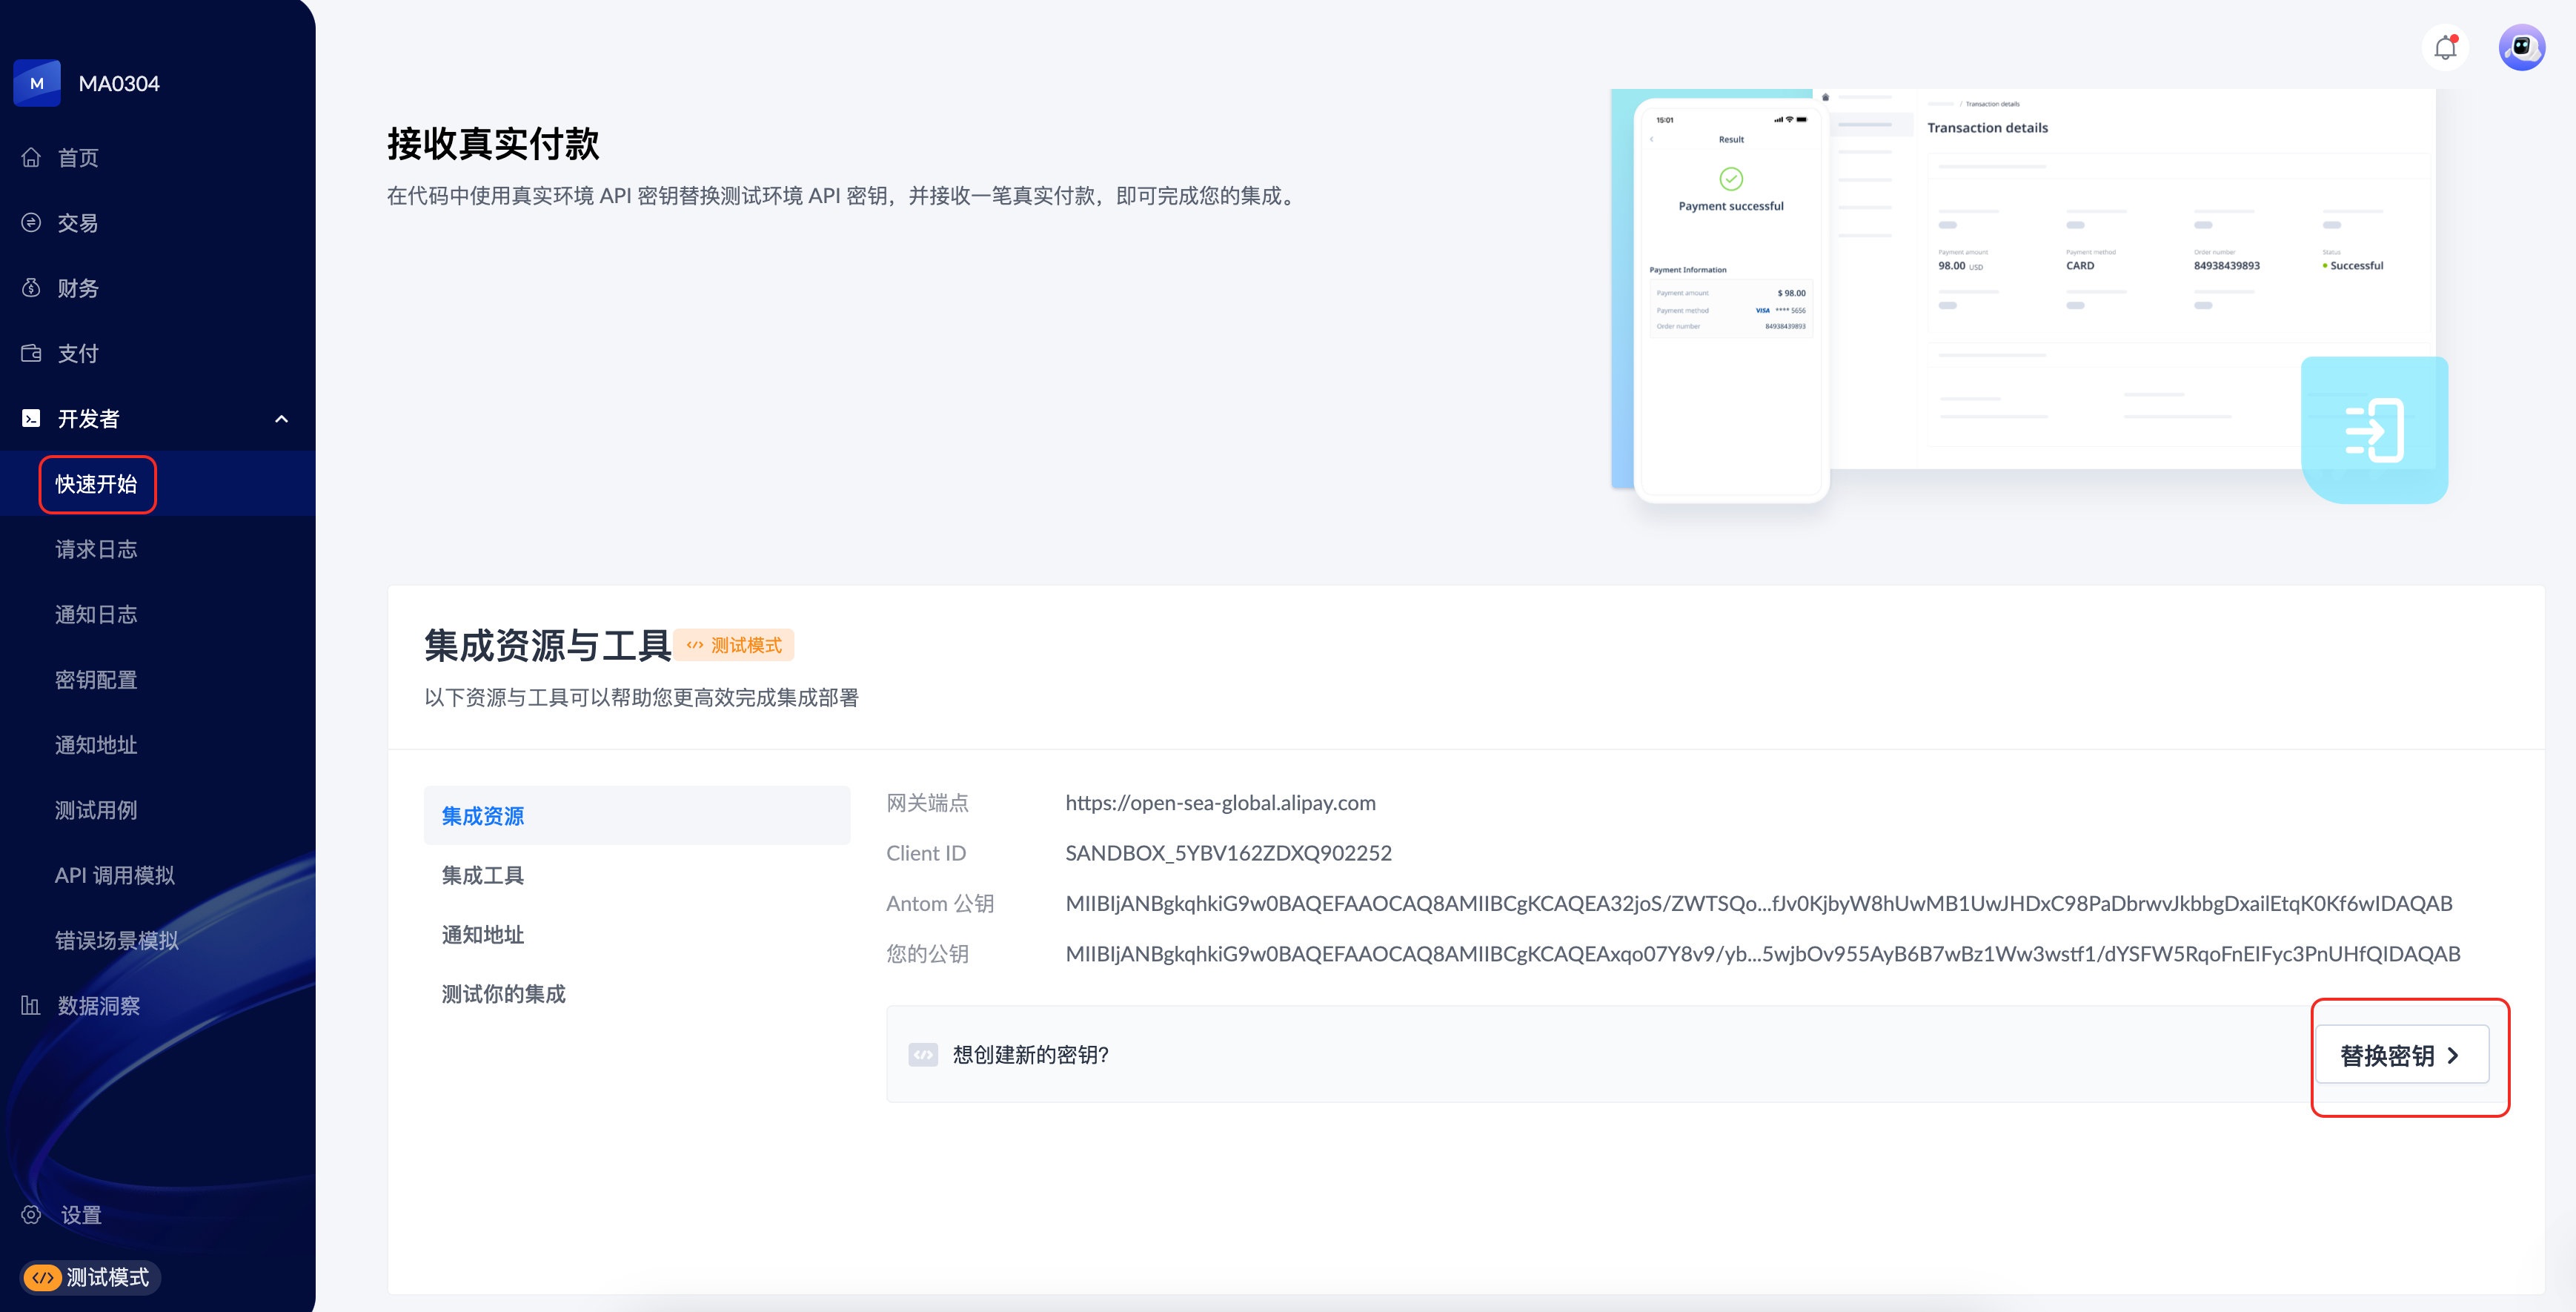Open 请求日志 in developer submenu
This screenshot has width=2576, height=1312.
96,549
